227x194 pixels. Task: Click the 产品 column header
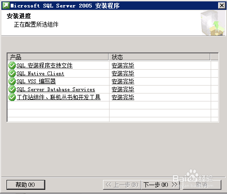click(x=58, y=57)
